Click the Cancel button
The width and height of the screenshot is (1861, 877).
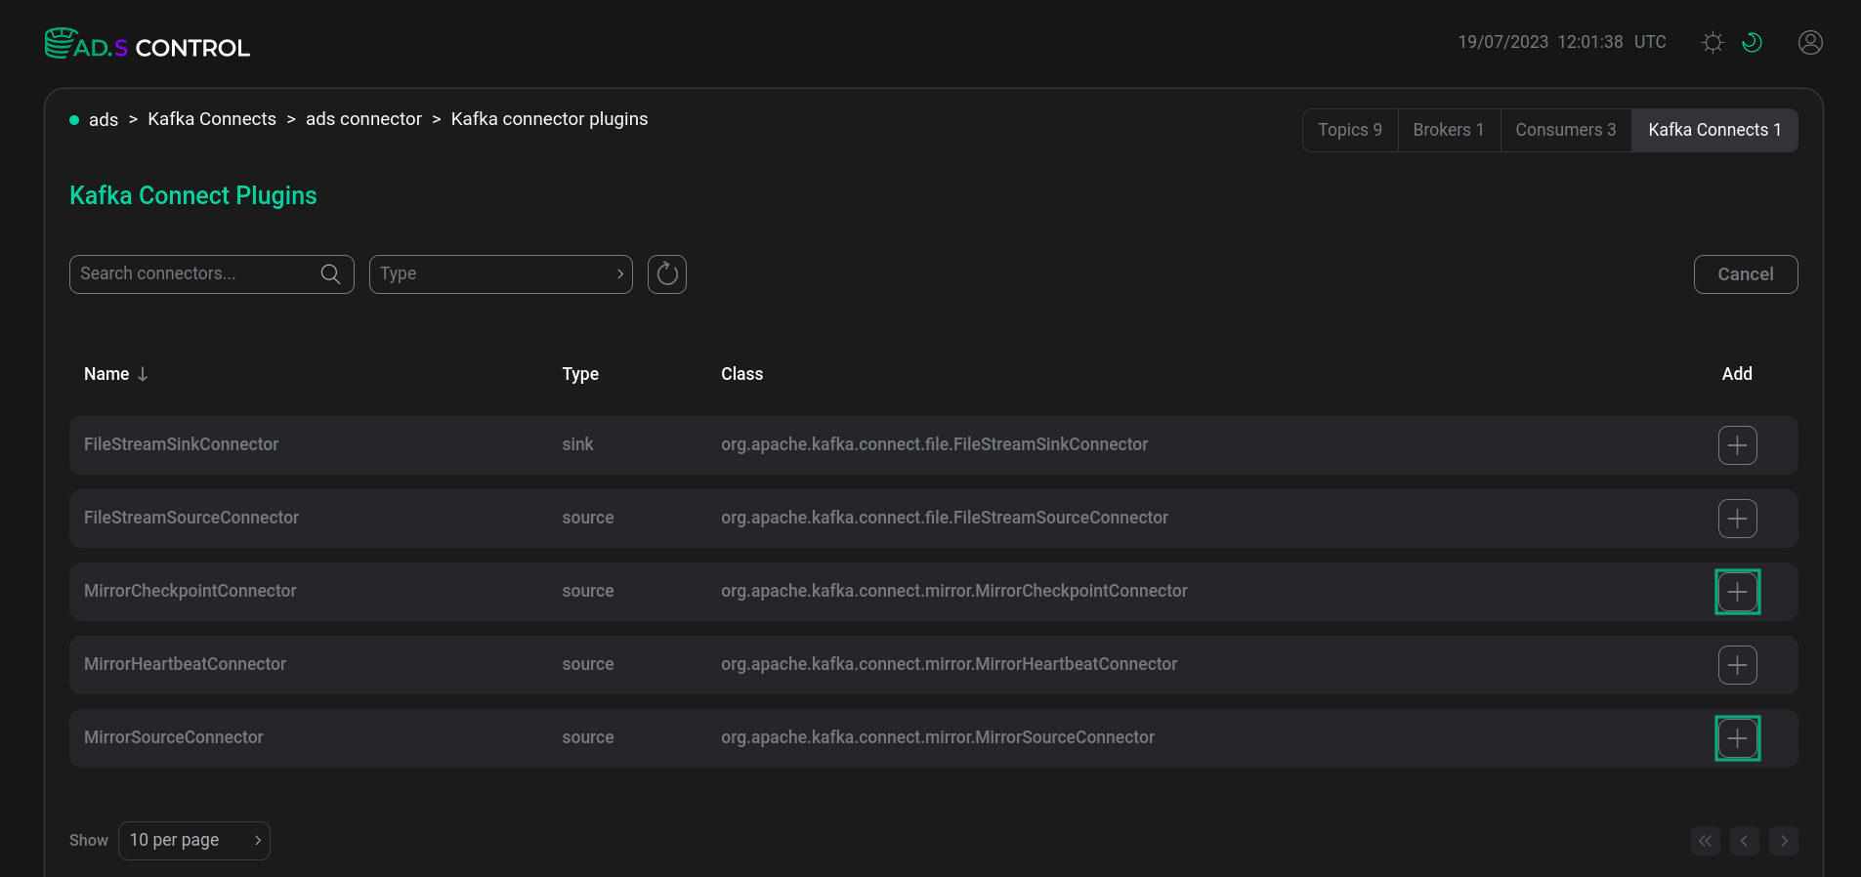tap(1746, 274)
